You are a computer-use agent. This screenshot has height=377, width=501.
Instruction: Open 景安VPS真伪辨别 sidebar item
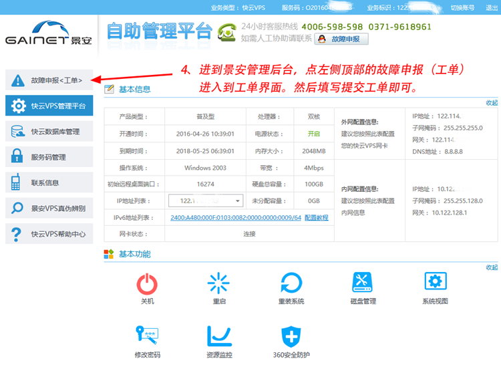49,208
